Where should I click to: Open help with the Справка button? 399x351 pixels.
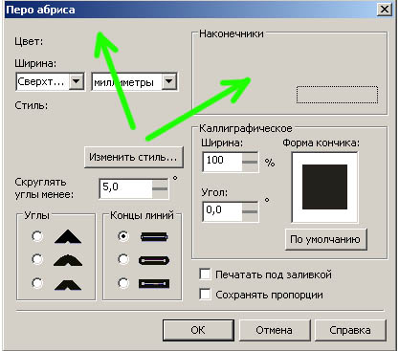pos(350,330)
